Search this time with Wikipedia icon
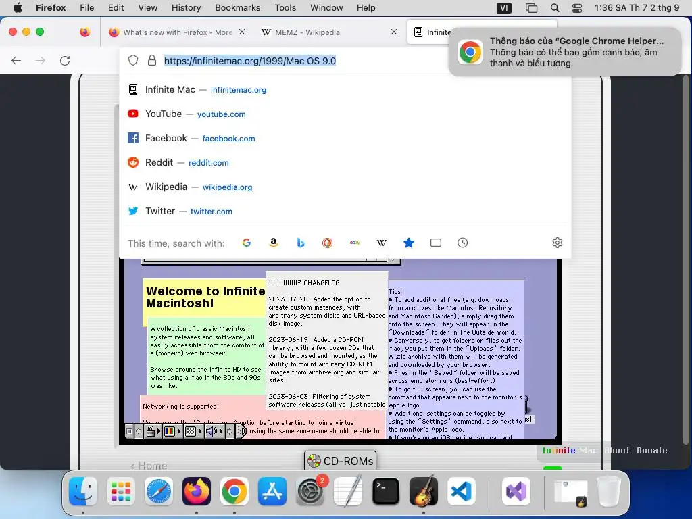The image size is (692, 519). click(382, 243)
